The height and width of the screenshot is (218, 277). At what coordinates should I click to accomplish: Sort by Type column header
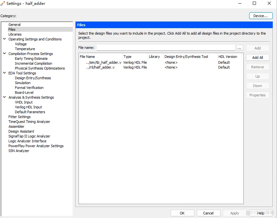[135, 57]
